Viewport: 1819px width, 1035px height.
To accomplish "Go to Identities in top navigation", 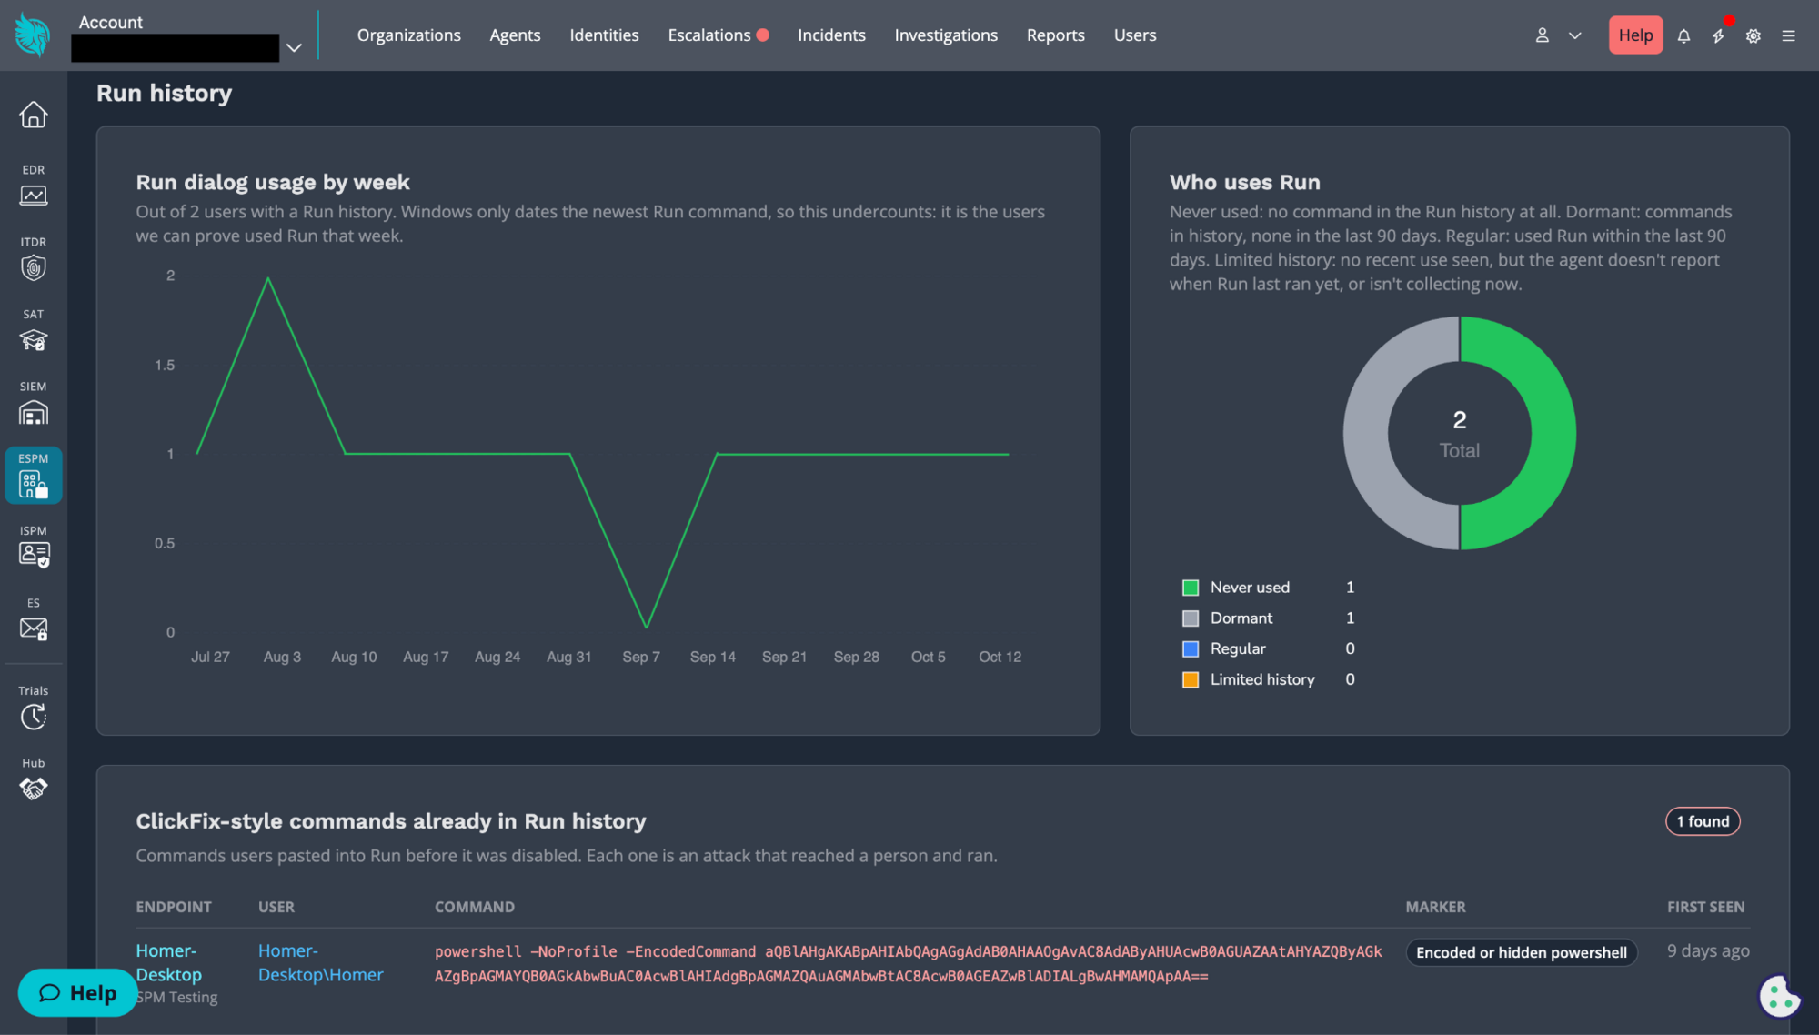I will (604, 35).
